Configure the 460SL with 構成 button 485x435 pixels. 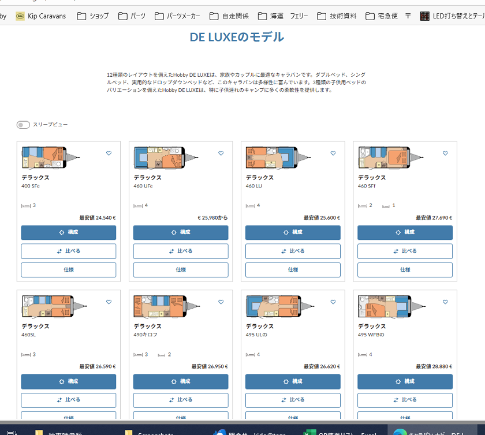tap(69, 381)
